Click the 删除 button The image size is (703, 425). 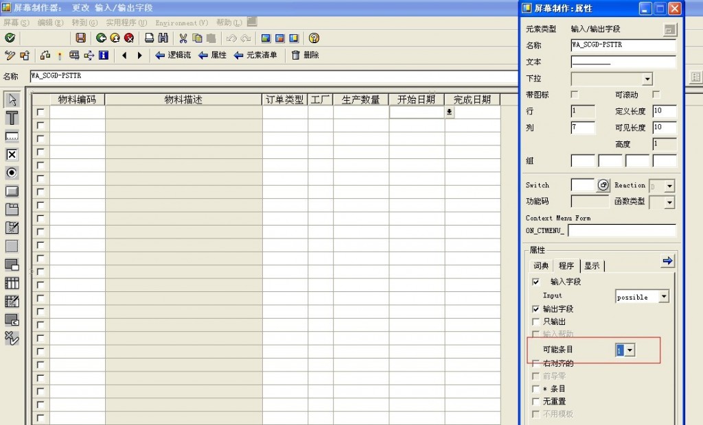click(306, 55)
